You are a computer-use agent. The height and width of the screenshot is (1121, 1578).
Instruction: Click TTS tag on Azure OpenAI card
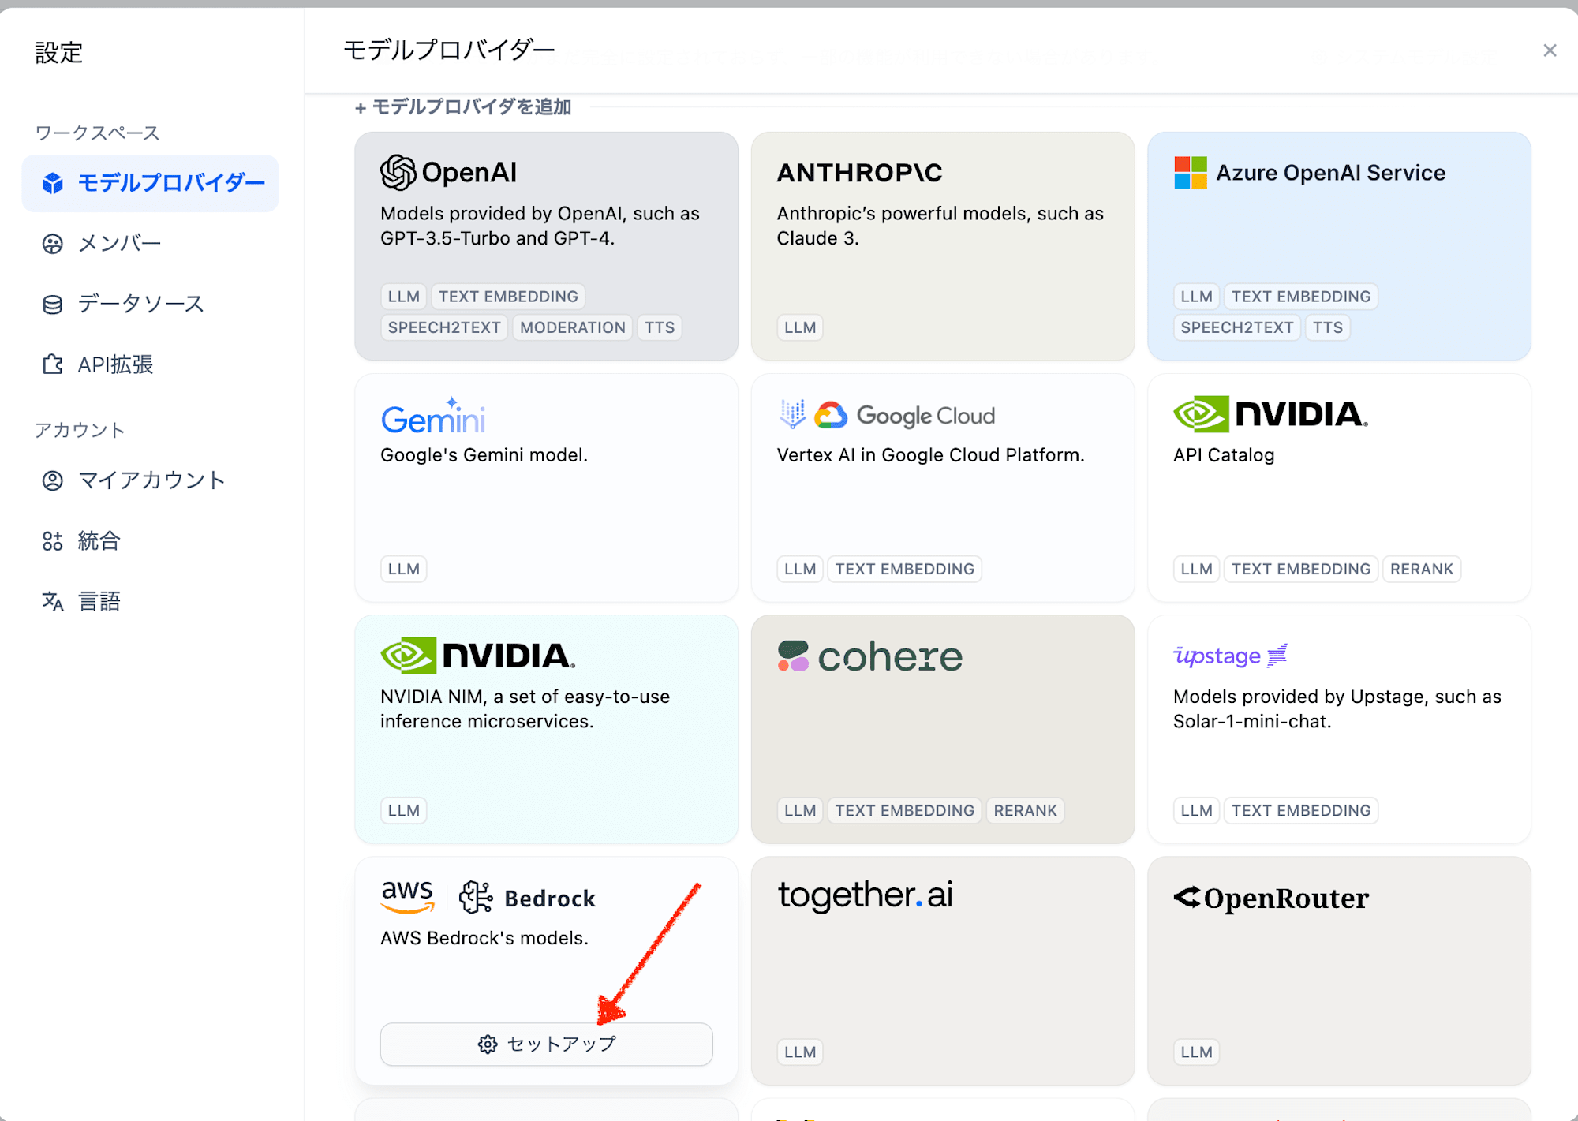tap(1328, 327)
